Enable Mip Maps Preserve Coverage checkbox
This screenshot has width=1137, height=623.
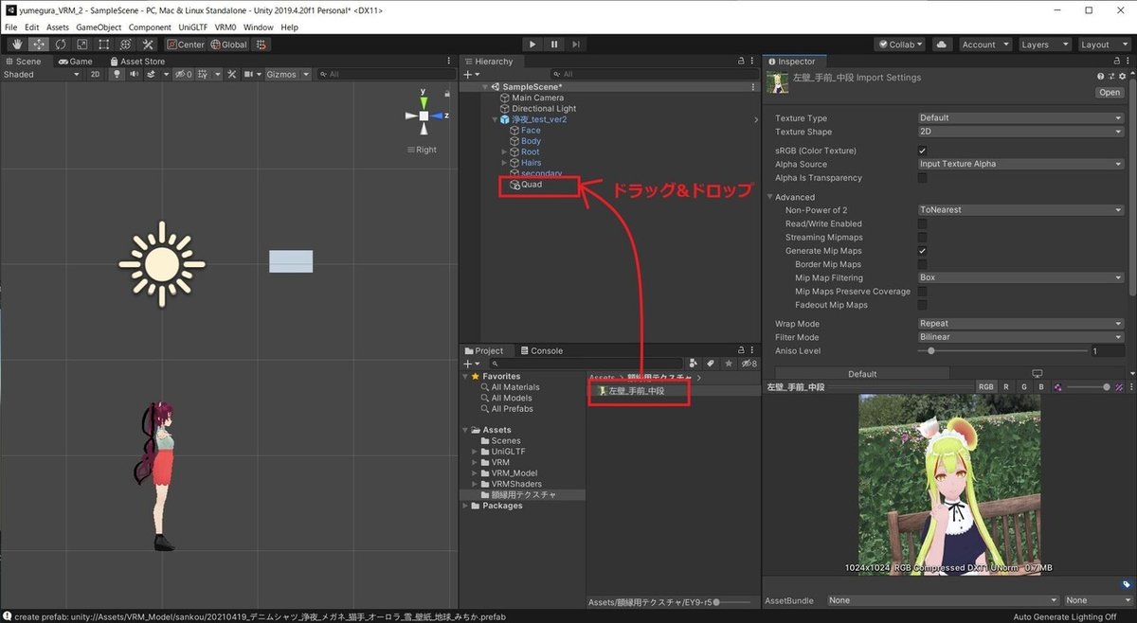point(922,292)
